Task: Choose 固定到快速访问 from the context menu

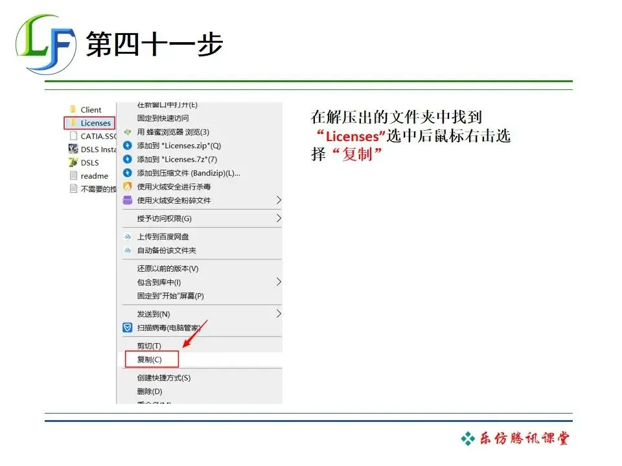Action: (163, 118)
